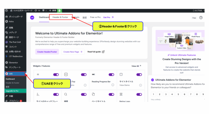Click the search magnifier widget icon
The height and width of the screenshot is (114, 209).
(x=66, y=94)
